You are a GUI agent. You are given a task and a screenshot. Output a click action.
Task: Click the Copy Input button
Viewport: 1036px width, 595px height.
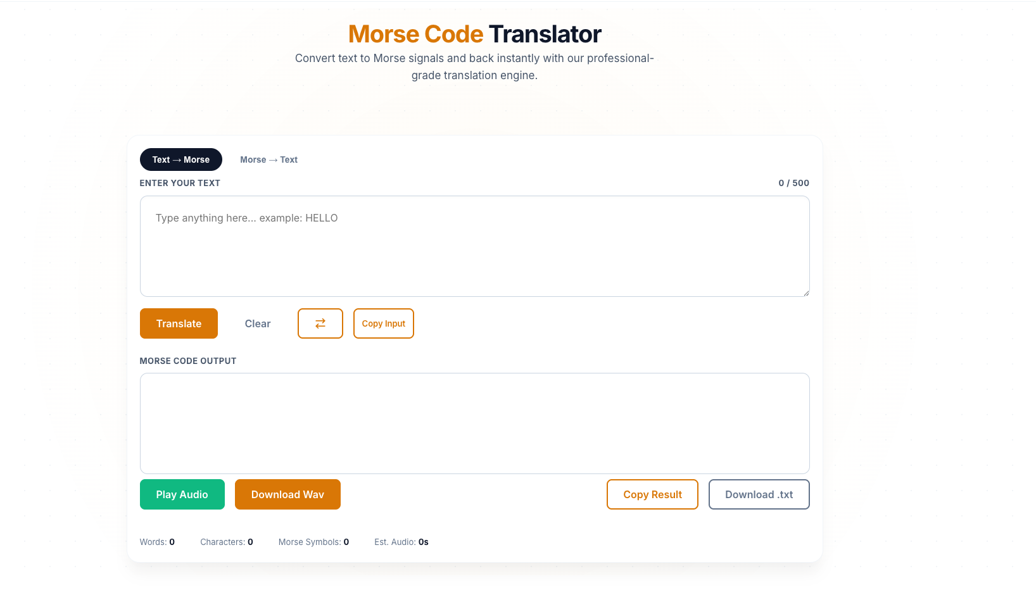click(x=383, y=323)
